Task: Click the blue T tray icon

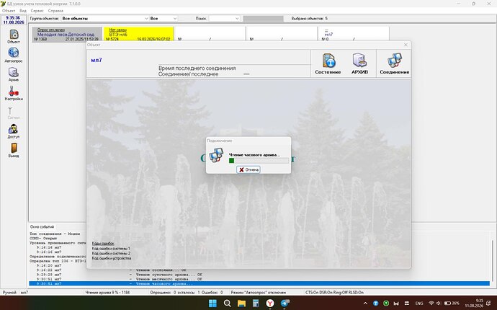Action: click(375, 304)
